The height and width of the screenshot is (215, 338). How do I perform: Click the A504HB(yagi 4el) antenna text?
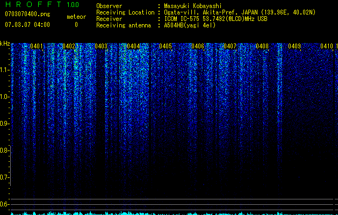[190, 25]
